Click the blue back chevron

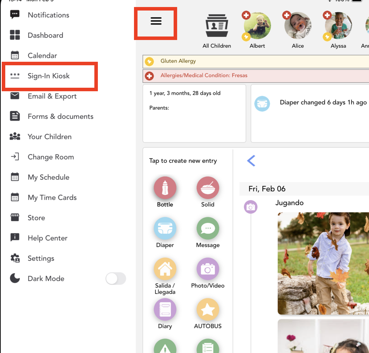251,161
